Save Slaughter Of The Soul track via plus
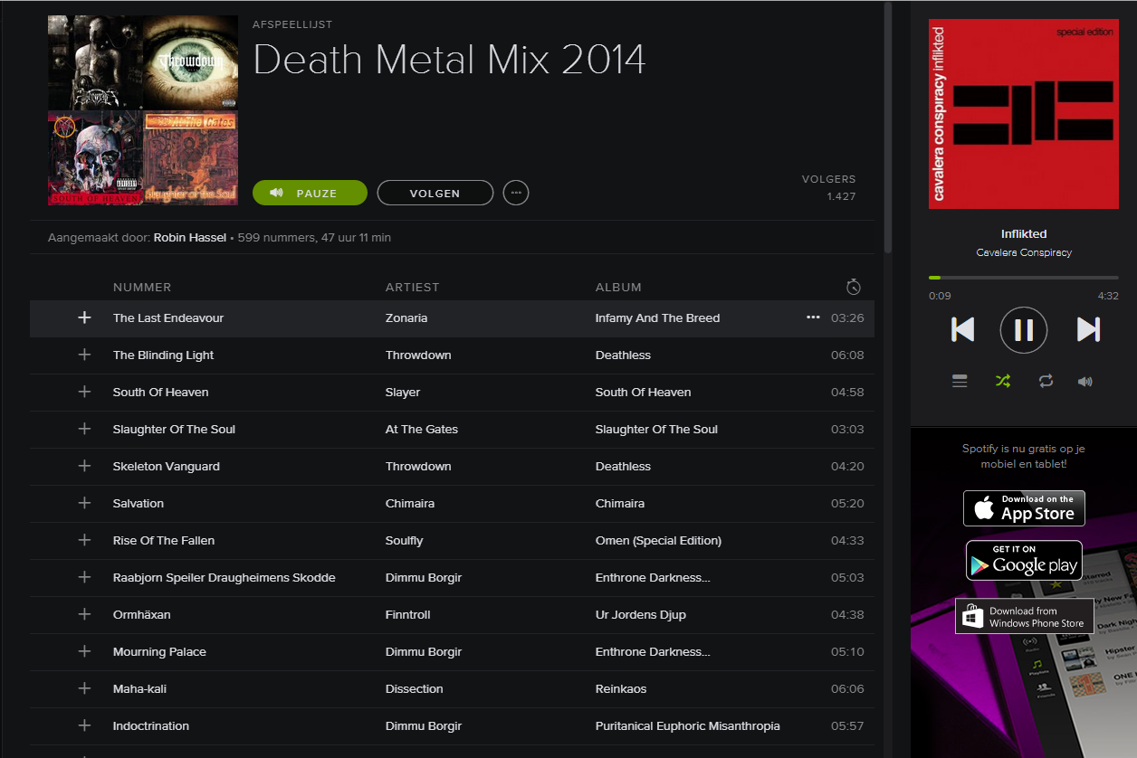This screenshot has height=758, width=1137. (84, 429)
